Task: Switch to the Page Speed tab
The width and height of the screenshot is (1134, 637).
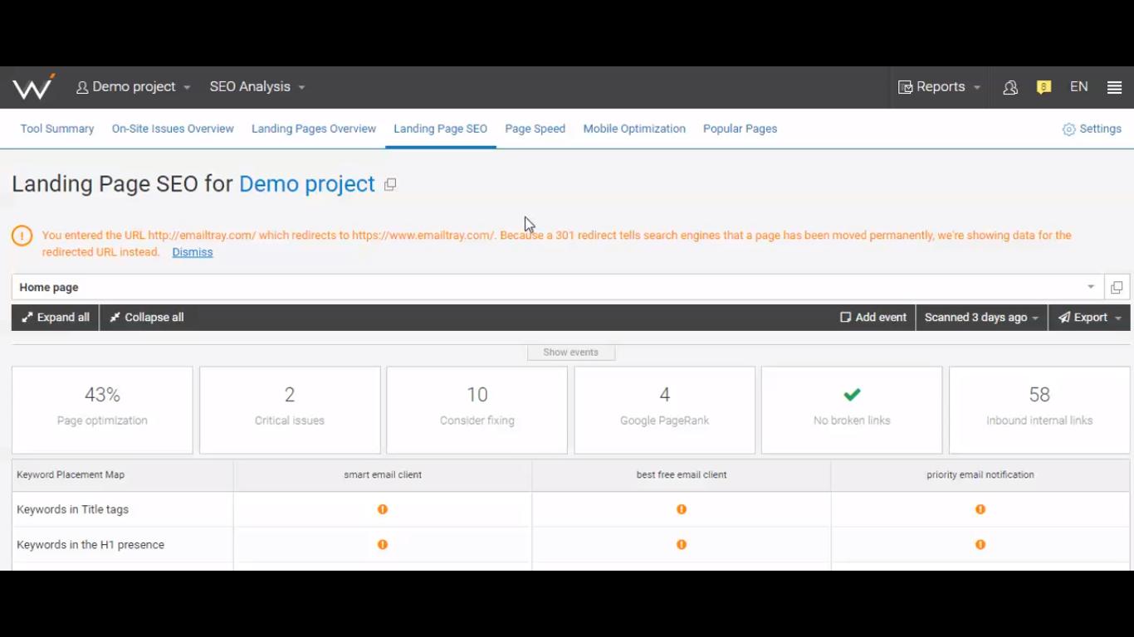Action: 535,129
